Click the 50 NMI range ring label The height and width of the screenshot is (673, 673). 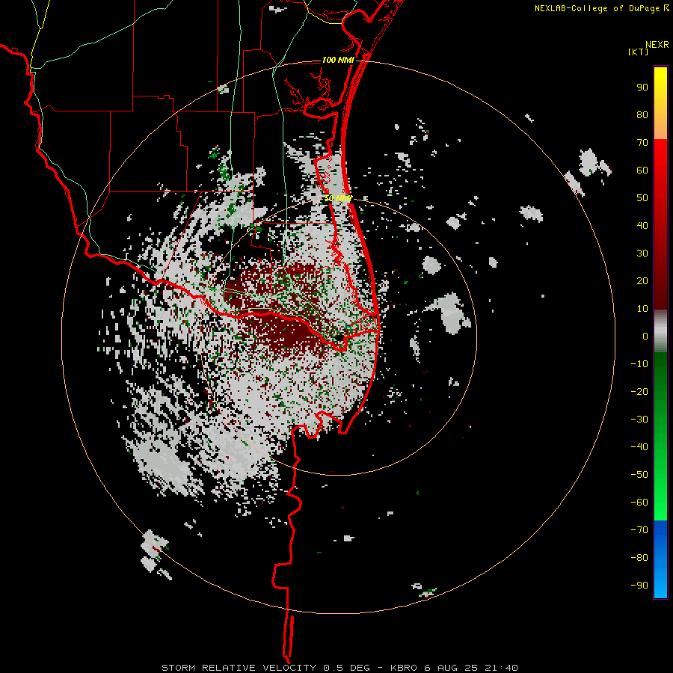coord(338,198)
